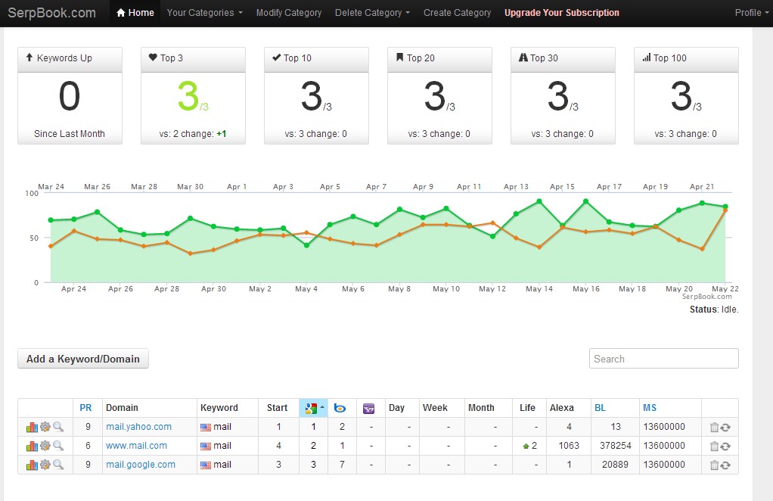
Task: Click the Domain column header
Action: 122,408
